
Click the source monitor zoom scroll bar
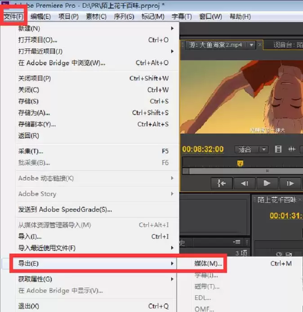(246, 171)
